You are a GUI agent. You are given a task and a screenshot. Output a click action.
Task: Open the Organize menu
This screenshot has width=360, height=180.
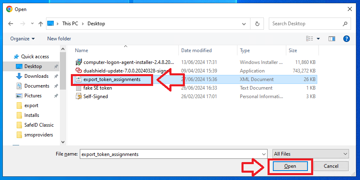tap(22, 39)
